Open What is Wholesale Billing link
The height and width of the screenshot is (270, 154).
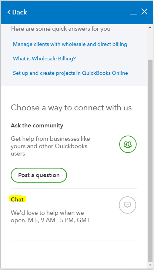point(44,59)
